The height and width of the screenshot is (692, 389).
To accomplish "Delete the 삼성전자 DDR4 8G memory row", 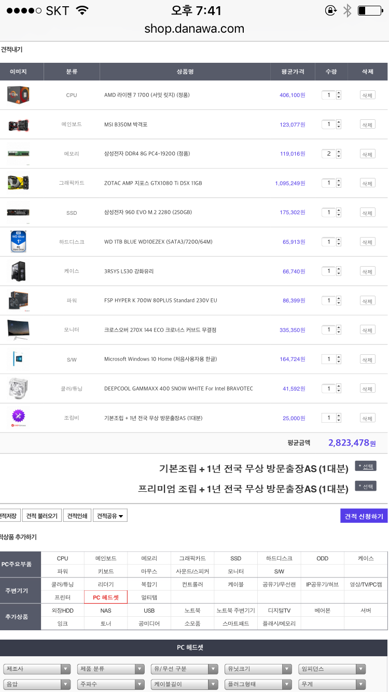I will point(367,154).
